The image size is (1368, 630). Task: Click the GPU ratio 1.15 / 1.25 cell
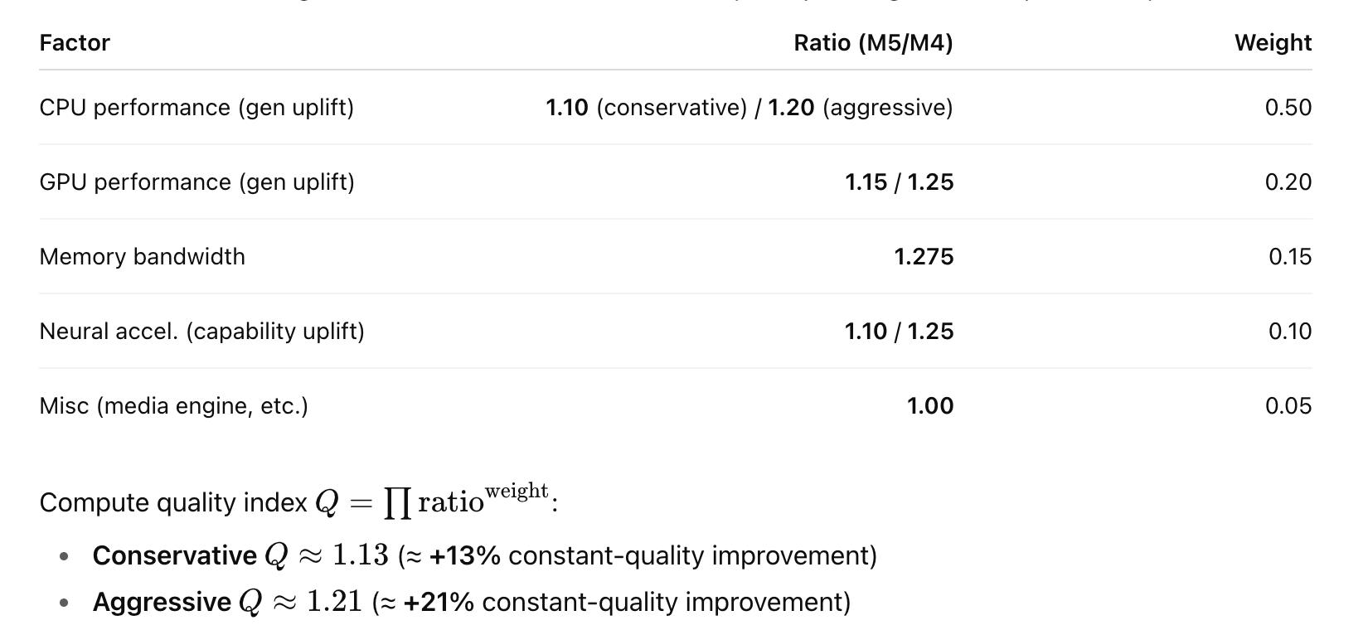point(899,182)
